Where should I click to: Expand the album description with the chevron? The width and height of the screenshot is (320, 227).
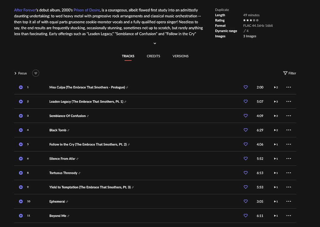tap(154, 43)
